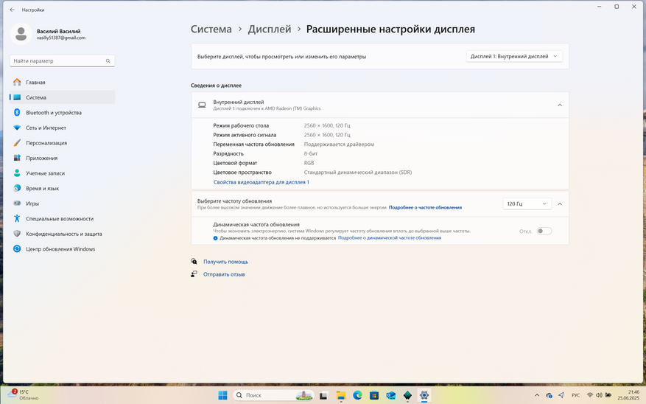Open the Дисплей 1: Внутренний дисплей dropdown
646x404 pixels.
tap(514, 57)
